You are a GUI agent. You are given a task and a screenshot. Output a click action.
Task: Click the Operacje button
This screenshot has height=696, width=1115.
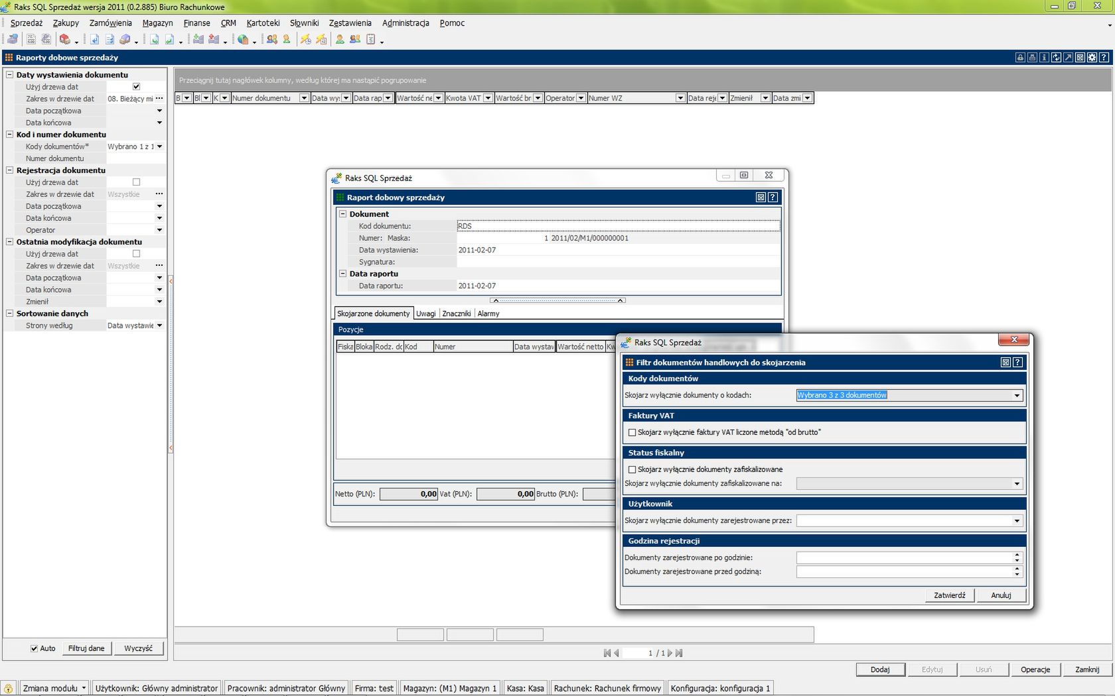1035,669
